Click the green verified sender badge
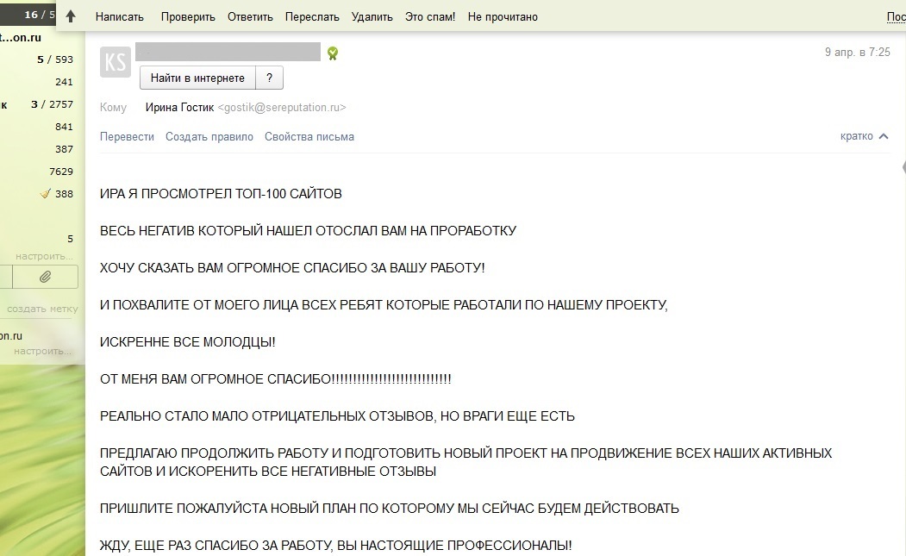This screenshot has width=906, height=556. 333,53
